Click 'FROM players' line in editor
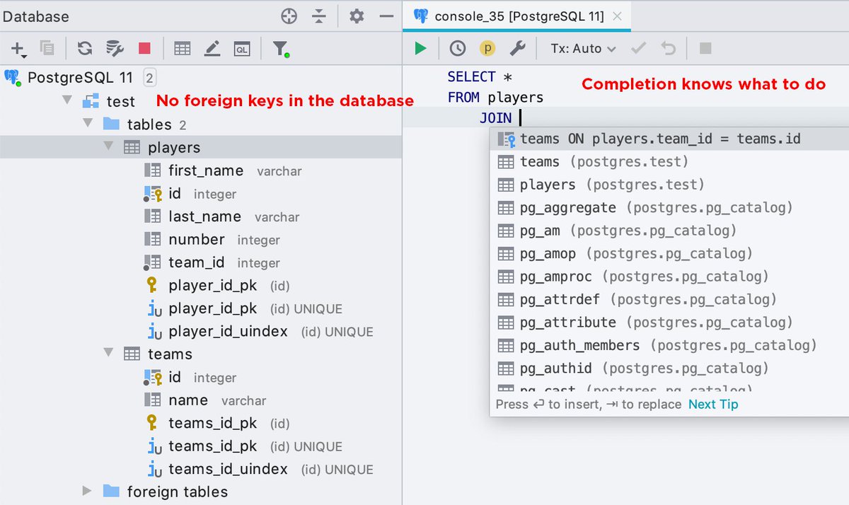This screenshot has width=849, height=505. [495, 98]
